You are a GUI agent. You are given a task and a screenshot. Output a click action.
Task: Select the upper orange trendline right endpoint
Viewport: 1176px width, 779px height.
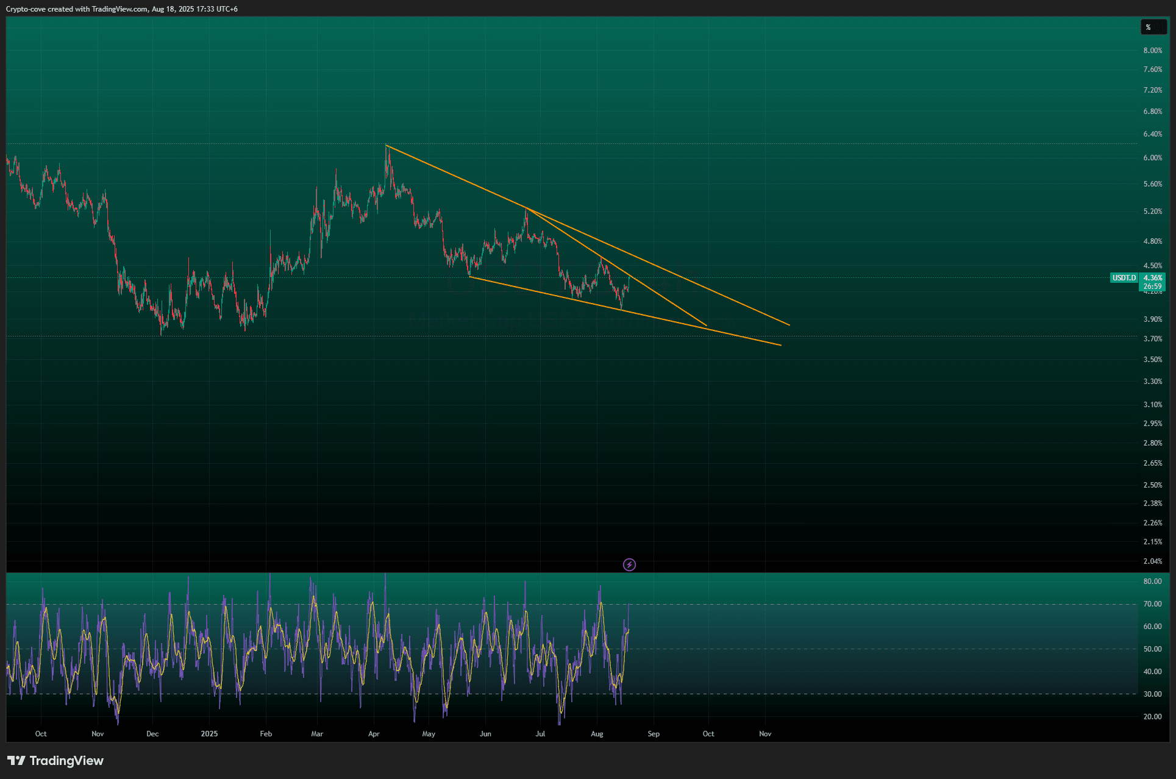(x=789, y=325)
